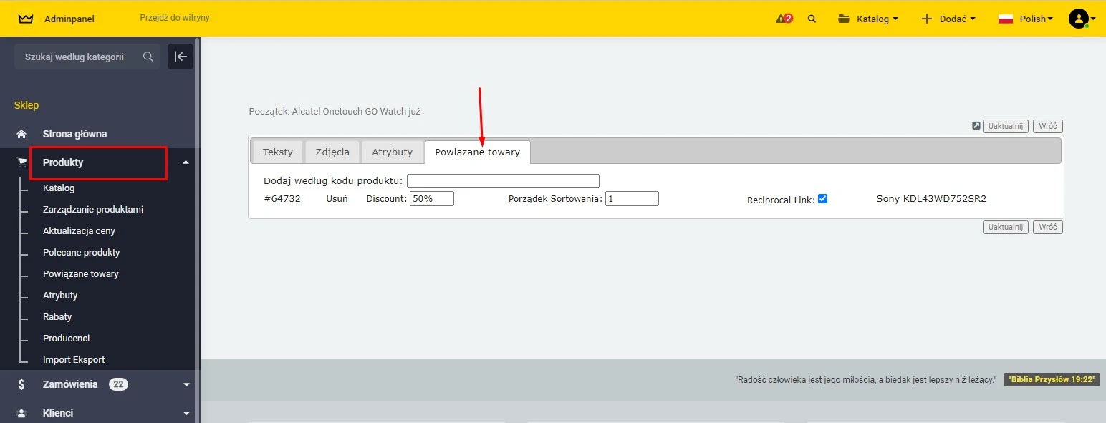This screenshot has height=423, width=1106.
Task: Collapse the expanded Produkty section
Action: [x=186, y=162]
